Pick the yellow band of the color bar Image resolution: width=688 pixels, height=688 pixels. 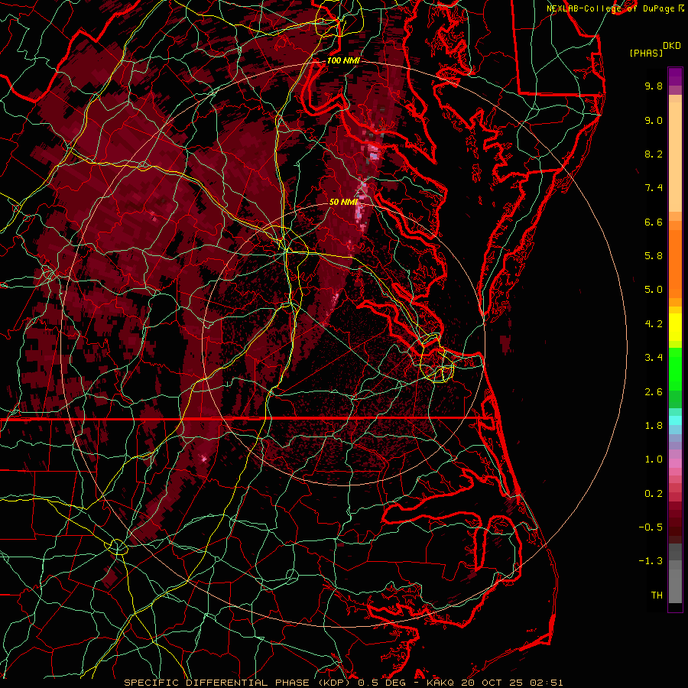[675, 327]
